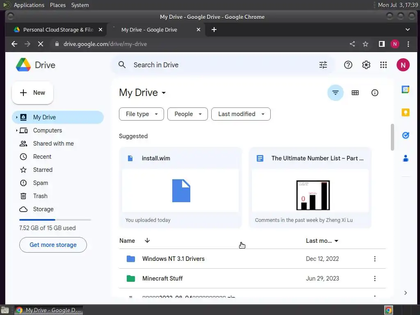Bookmark this page with star icon
Screen dimensions: 420x315
tap(365, 44)
